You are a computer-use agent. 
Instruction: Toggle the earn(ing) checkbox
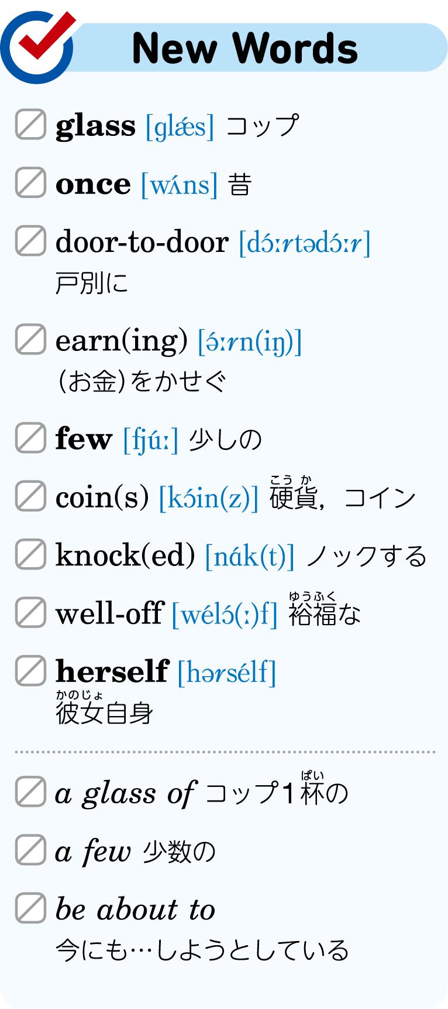(30, 339)
